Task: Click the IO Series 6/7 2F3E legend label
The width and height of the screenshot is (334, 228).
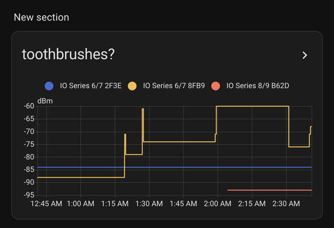Action: tap(91, 86)
